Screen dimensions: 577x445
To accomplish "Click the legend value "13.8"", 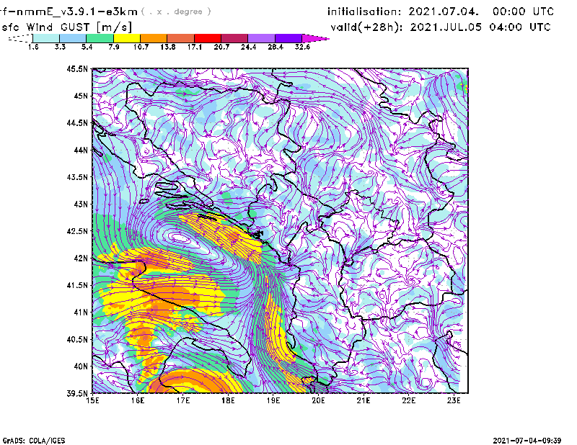I will pyautogui.click(x=167, y=47).
